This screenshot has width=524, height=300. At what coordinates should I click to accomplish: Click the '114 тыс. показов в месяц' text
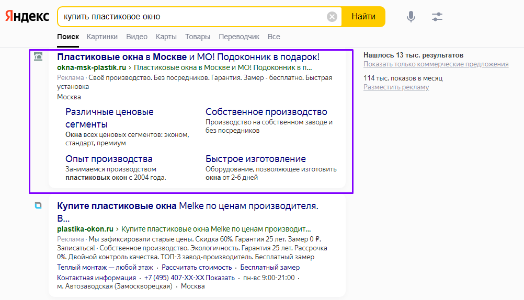pos(403,78)
